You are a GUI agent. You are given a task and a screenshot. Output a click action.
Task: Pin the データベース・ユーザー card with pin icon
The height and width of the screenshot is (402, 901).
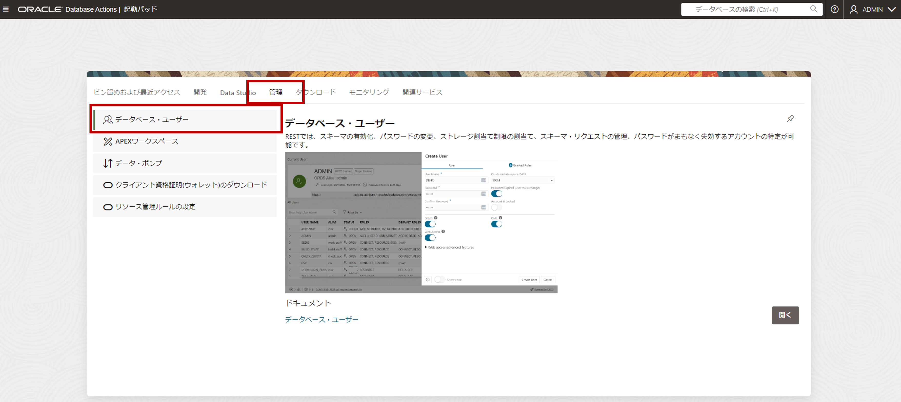click(790, 119)
